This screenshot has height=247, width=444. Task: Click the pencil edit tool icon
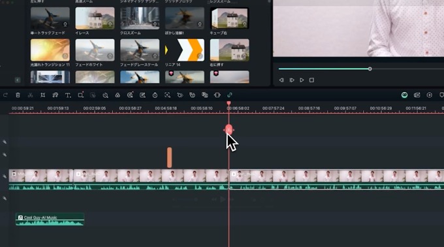tap(142, 95)
